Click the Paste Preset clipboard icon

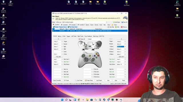point(86,80)
